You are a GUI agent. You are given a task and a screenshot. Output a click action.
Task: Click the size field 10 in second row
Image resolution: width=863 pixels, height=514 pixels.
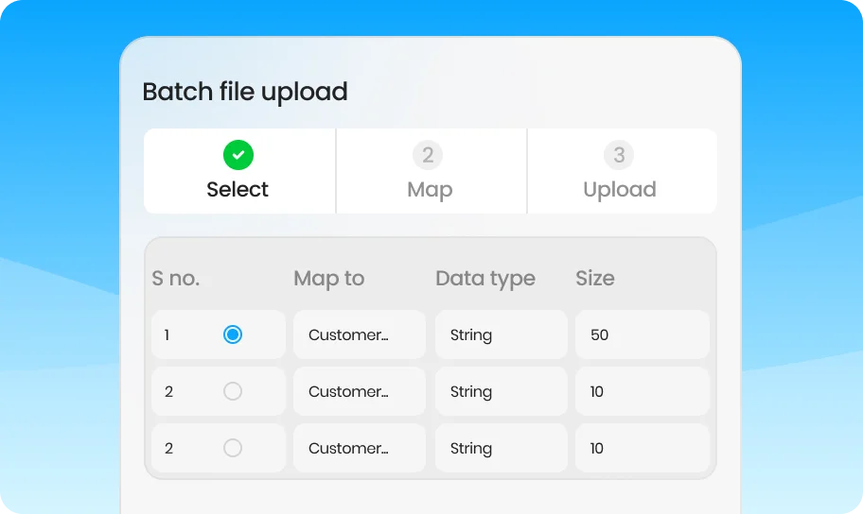pyautogui.click(x=643, y=391)
